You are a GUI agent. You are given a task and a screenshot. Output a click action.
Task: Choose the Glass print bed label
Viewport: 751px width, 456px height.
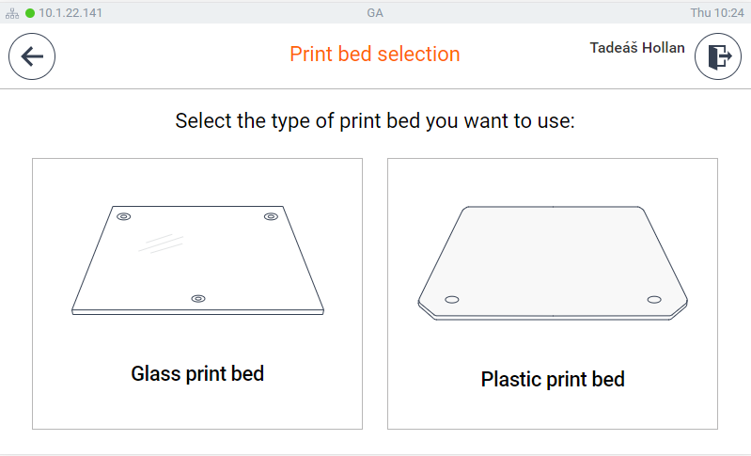(x=197, y=373)
